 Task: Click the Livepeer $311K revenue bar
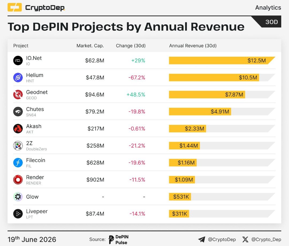click(x=179, y=214)
